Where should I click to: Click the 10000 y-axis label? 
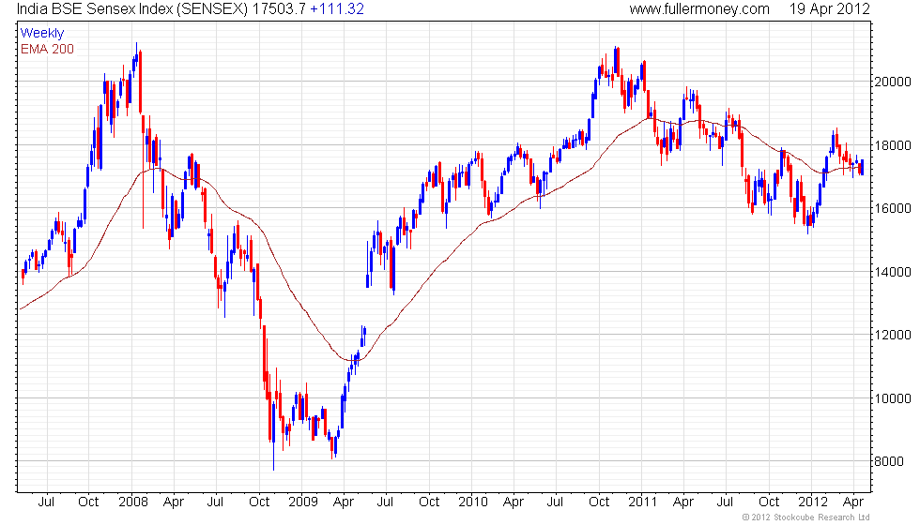(893, 398)
